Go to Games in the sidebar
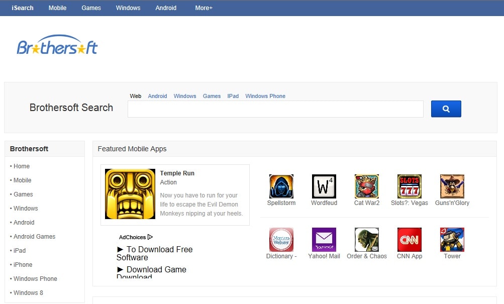The width and height of the screenshot is (504, 304). 23,194
